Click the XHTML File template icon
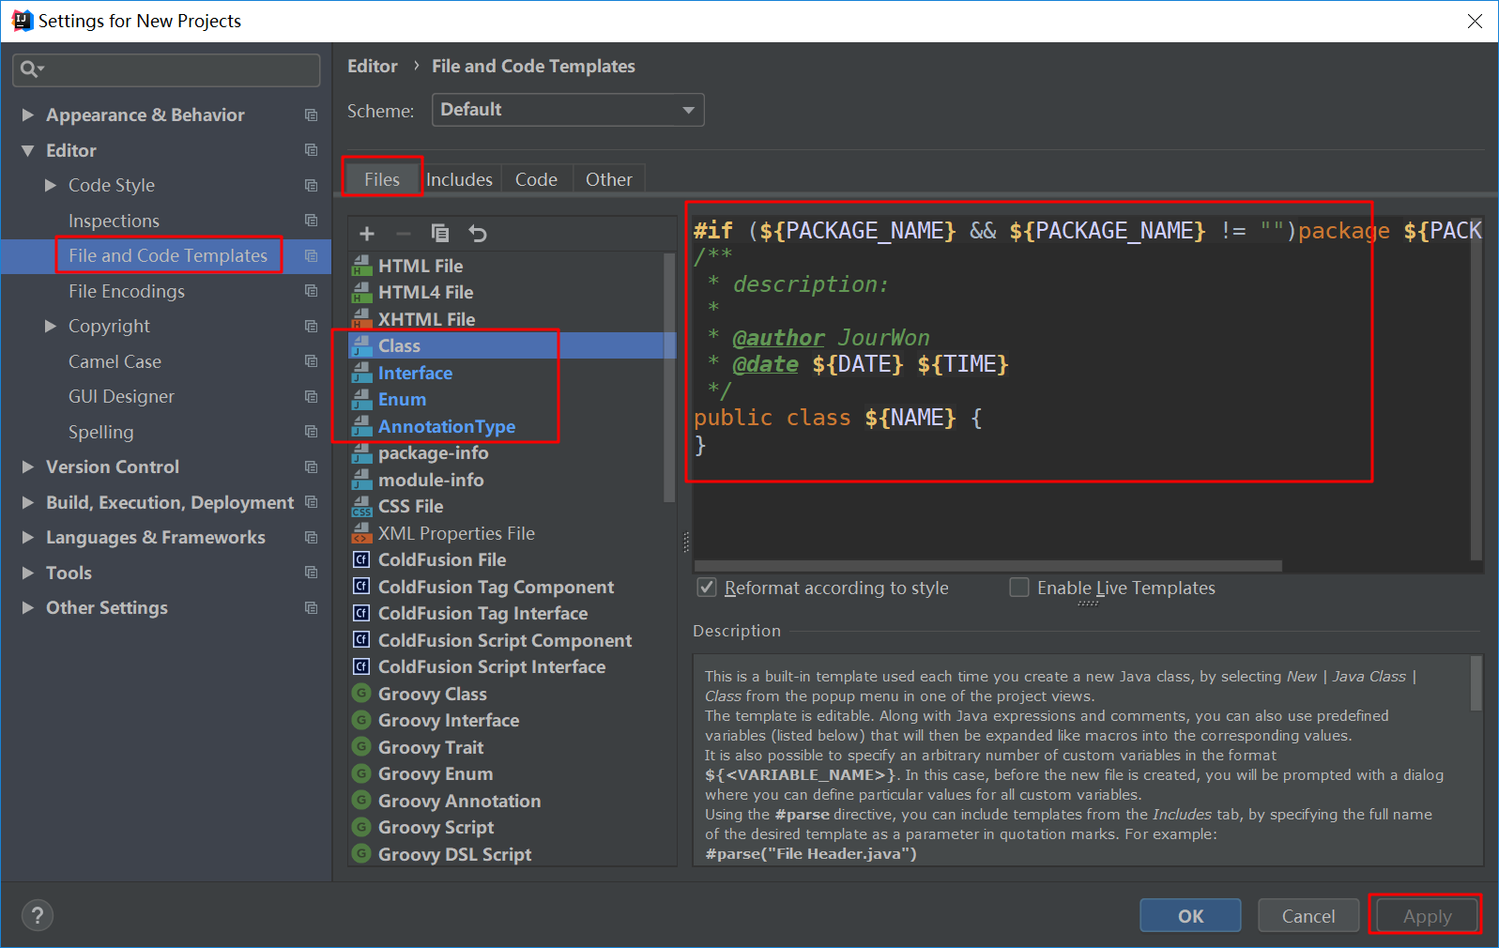 361,319
